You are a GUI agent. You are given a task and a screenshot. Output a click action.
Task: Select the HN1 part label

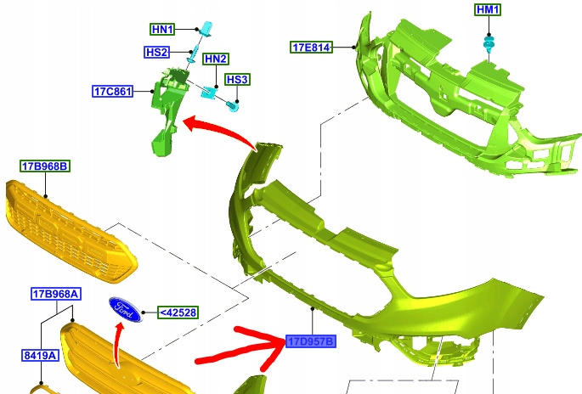[162, 29]
